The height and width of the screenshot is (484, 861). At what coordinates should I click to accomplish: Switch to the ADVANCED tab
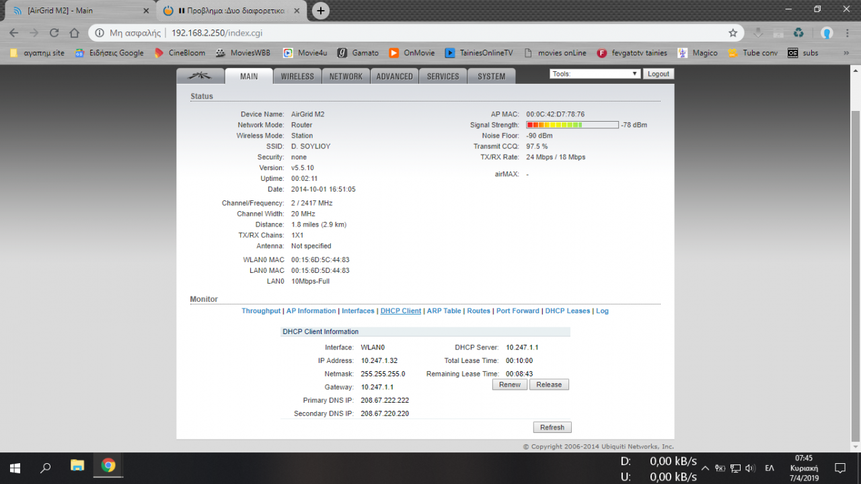[x=394, y=76]
